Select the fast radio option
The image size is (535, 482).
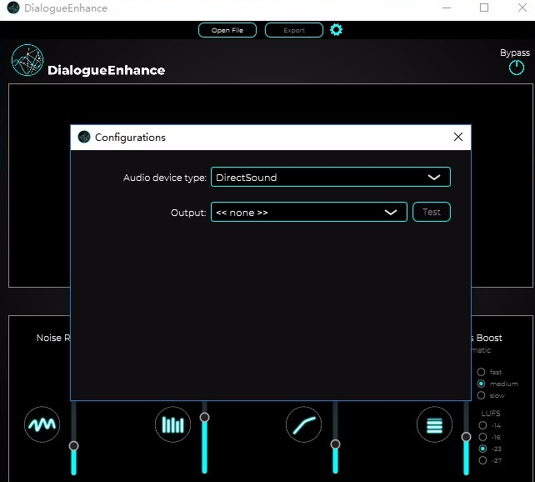click(x=481, y=372)
